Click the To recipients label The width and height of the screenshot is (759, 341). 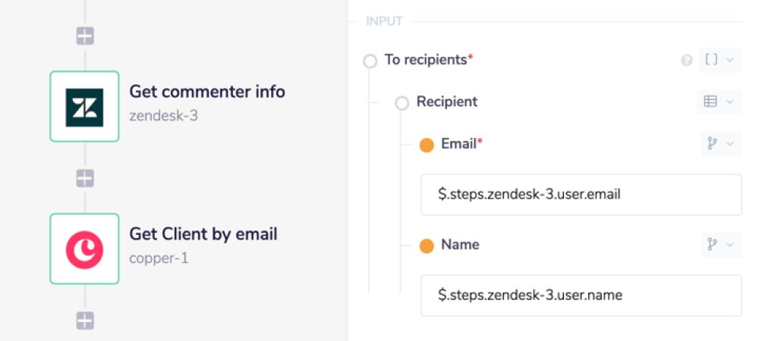(426, 60)
